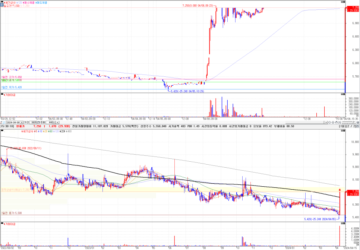Click the [1일] period label
The height and width of the screenshot is (250, 360).
[342, 126]
